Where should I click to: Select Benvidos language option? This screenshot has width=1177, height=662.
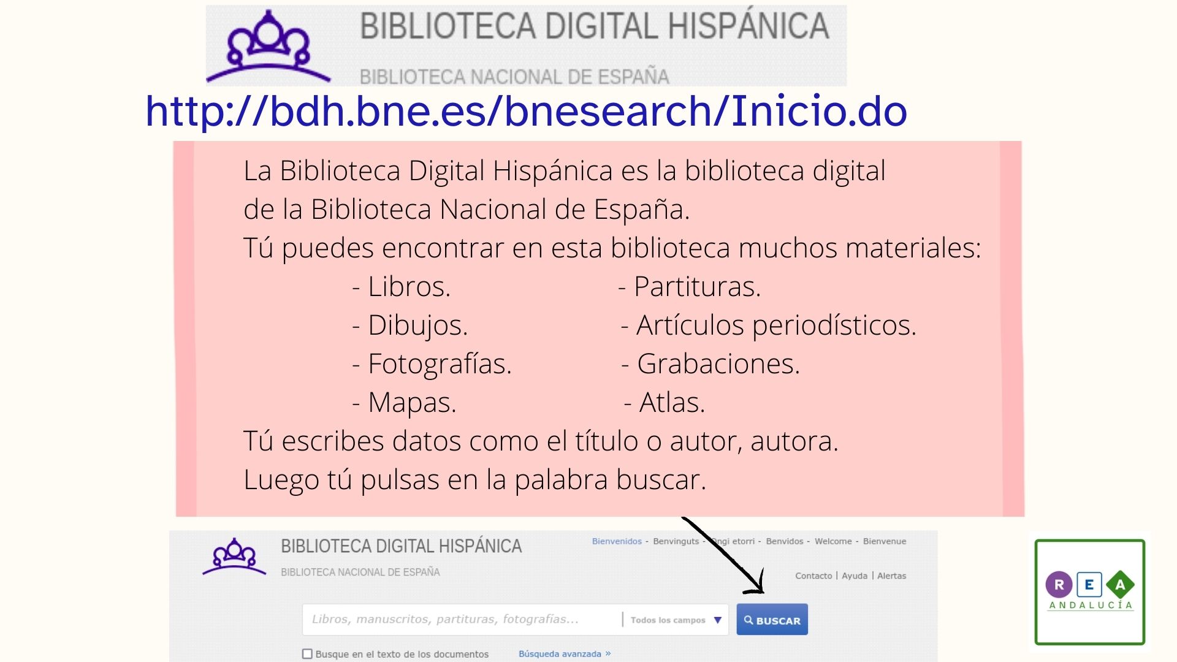pyautogui.click(x=784, y=541)
